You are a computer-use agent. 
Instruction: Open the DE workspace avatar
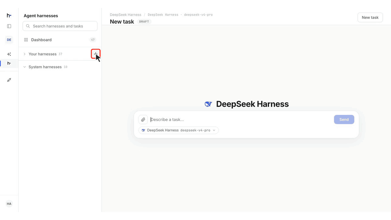click(9, 40)
